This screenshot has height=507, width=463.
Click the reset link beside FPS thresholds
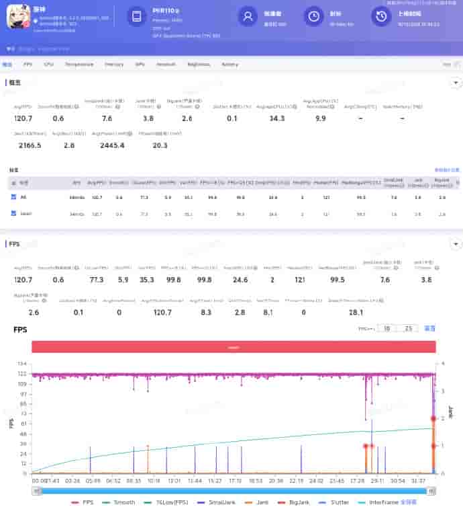coord(429,329)
